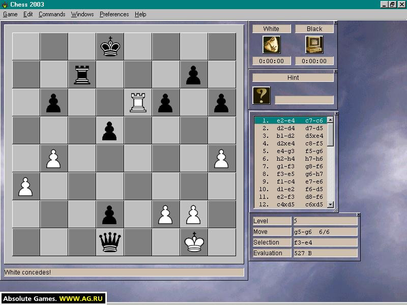This screenshot has width=407, height=305.
Task: Select the black pawn on h6
Action: click(x=221, y=103)
